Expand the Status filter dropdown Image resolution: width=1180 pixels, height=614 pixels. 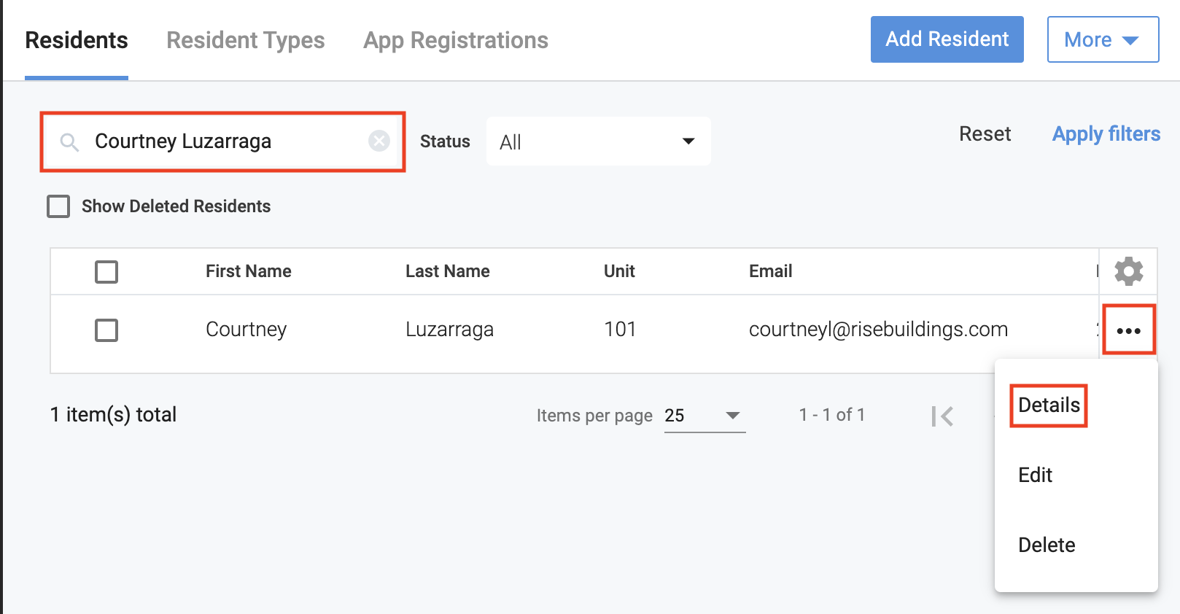pos(598,141)
